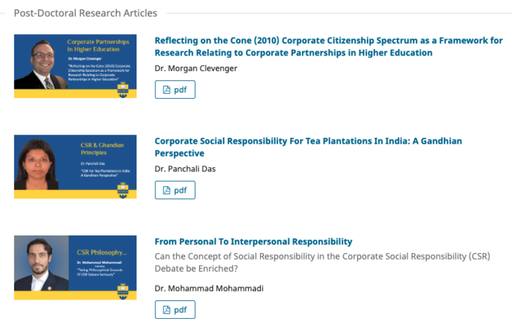
Task: Open Corporate Social Responsibility For Tea Plantations link
Action: (x=308, y=147)
